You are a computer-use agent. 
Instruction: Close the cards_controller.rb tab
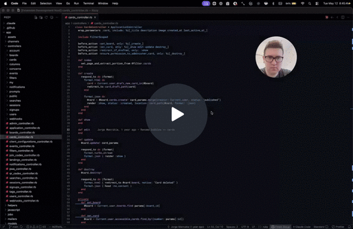[95, 17]
